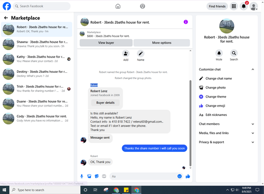Screen dimensions: 264x194
Task: Click the chat scrollbar thumb
Action: pos(190,123)
